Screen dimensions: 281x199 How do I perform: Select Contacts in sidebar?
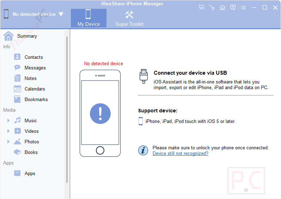click(x=34, y=57)
